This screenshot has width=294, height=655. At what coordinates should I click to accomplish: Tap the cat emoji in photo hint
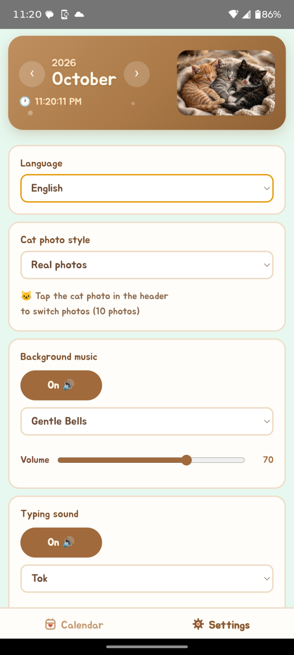[26, 296]
